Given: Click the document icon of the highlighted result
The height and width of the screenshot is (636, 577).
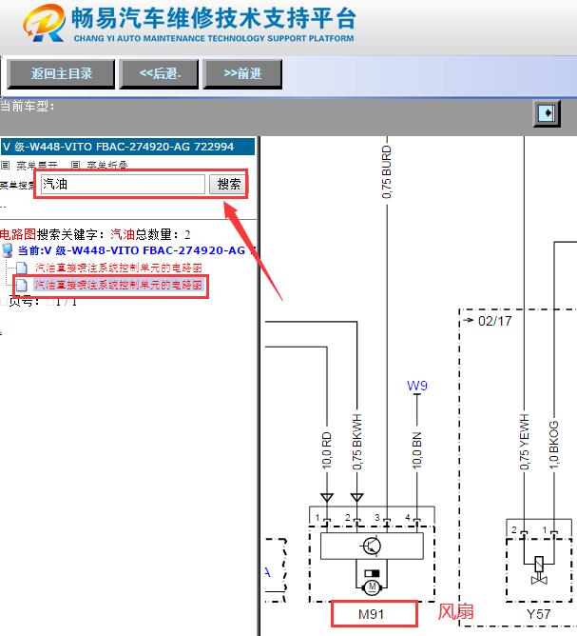Looking at the screenshot, I should coord(22,285).
